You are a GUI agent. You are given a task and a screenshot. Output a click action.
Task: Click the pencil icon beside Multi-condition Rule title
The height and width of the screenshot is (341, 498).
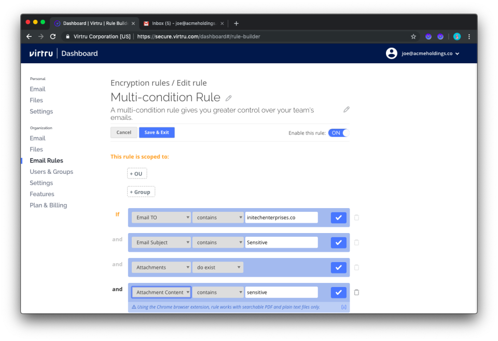[228, 97]
